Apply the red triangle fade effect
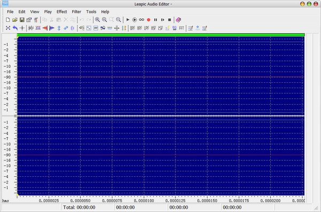This screenshot has height=212, width=321. tap(45, 28)
